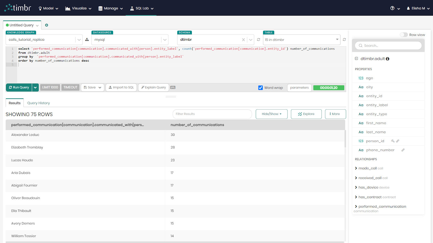Click the Filter Results input field
The width and height of the screenshot is (433, 243).
coord(212,114)
